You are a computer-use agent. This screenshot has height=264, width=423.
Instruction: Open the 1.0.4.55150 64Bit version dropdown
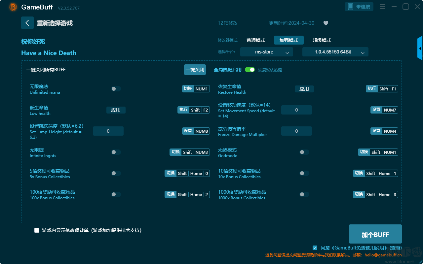tap(335, 52)
